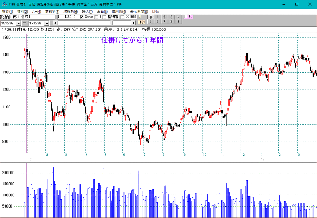Toggle the Scale checkbox
This screenshot has height=218, width=317.
click(82, 17)
